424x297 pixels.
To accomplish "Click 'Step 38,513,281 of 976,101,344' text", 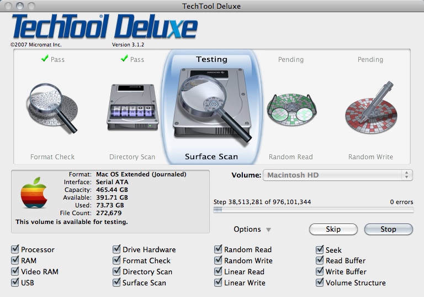I will [x=262, y=202].
